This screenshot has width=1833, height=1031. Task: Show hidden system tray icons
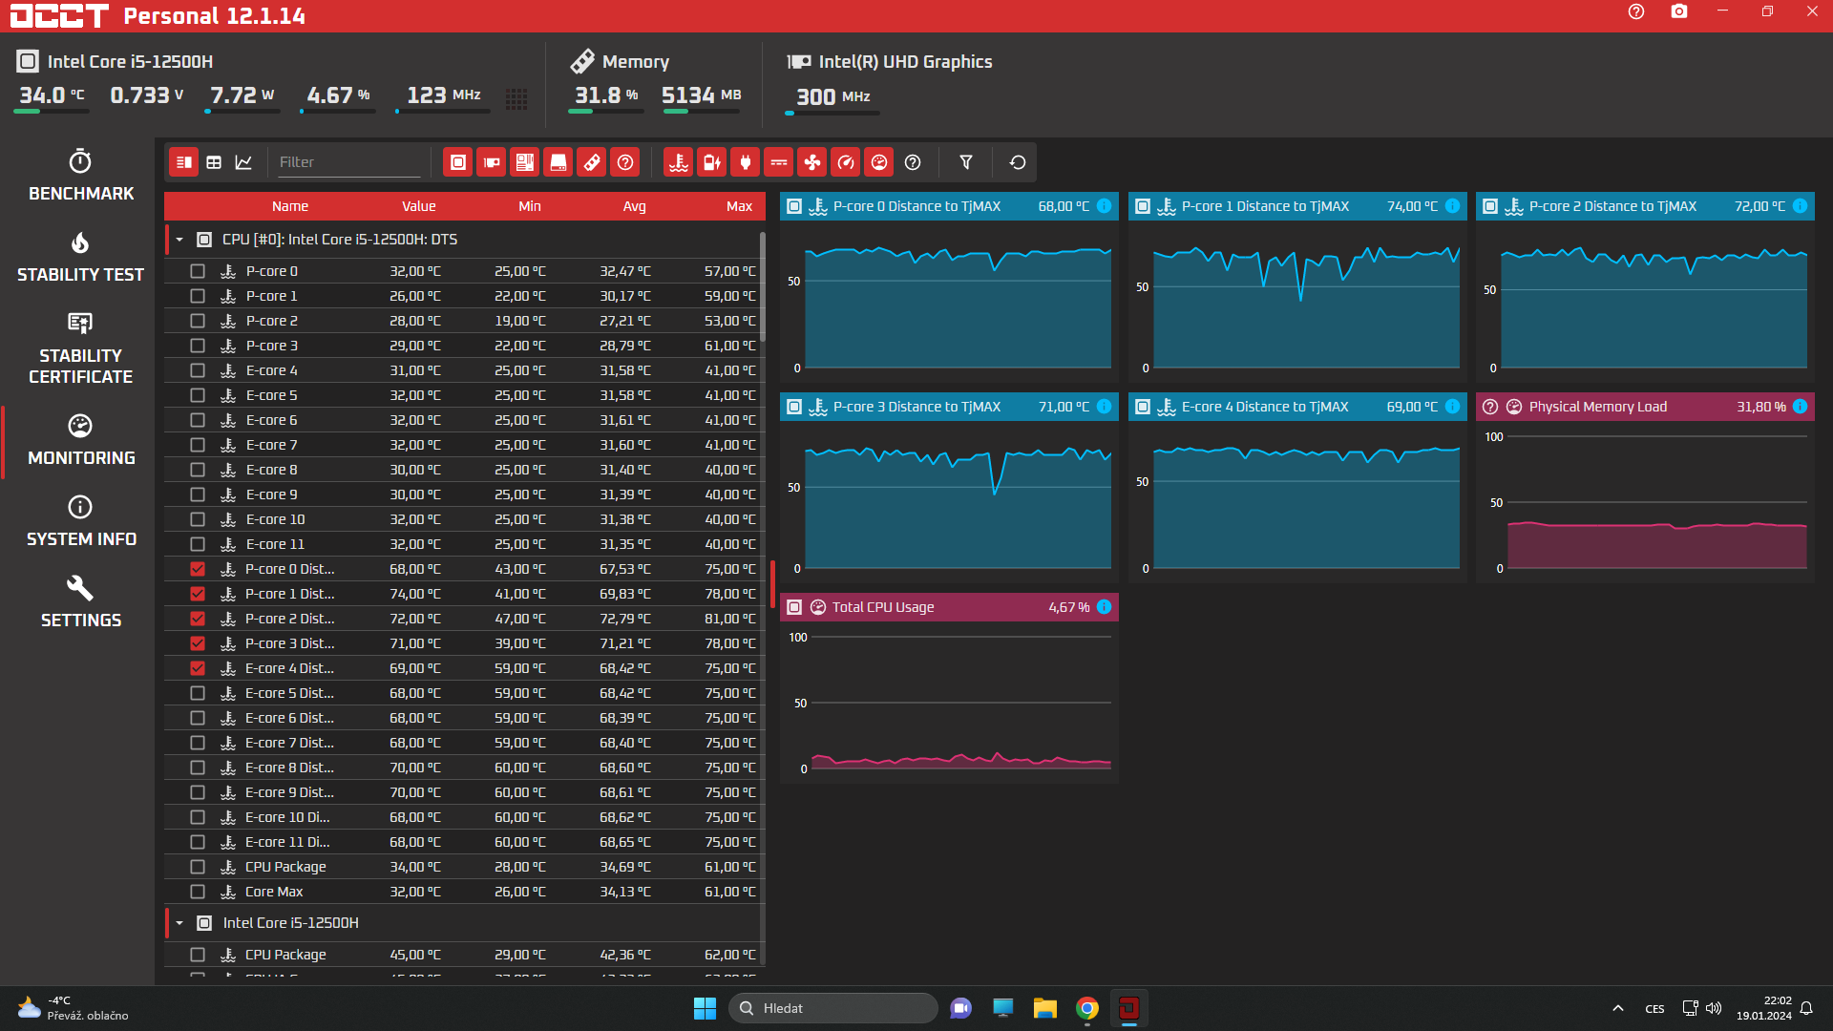pos(1618,1008)
